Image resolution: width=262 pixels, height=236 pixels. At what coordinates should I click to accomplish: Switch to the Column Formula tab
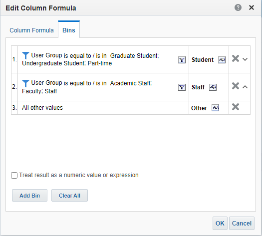31,30
